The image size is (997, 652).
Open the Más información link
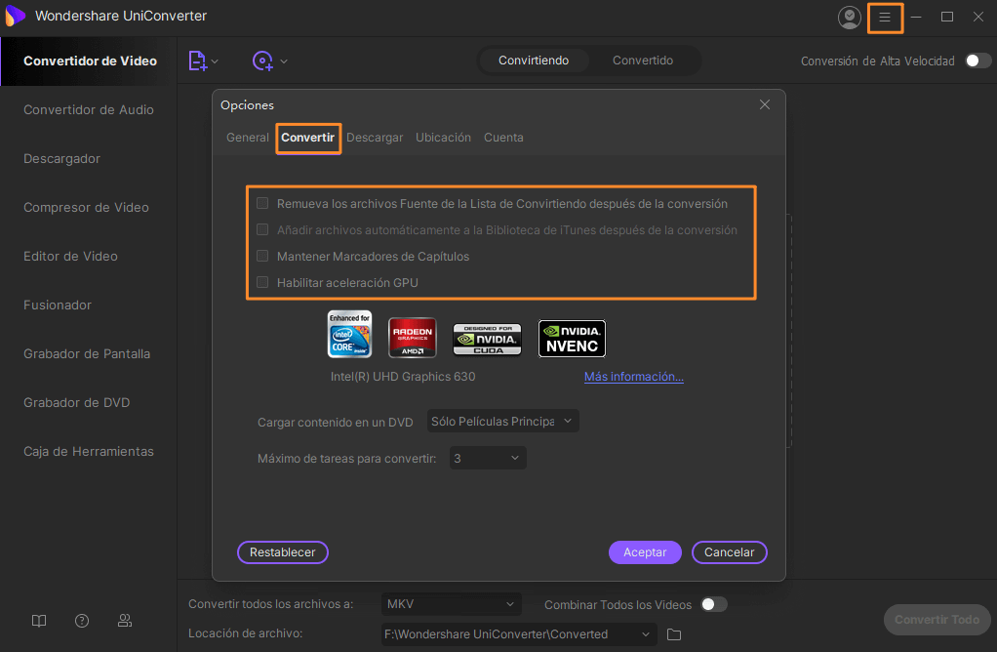pyautogui.click(x=633, y=377)
